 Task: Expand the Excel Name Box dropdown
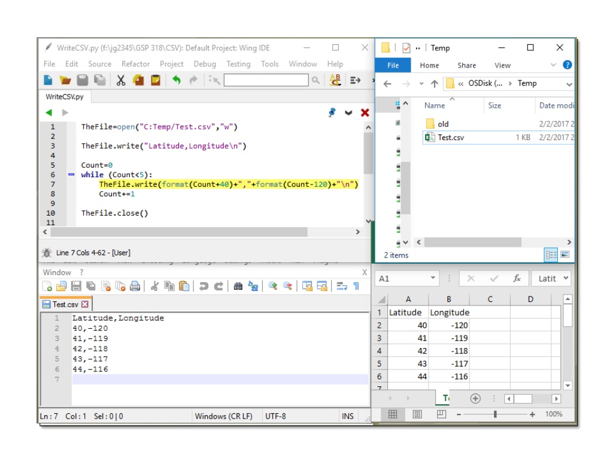coord(433,278)
